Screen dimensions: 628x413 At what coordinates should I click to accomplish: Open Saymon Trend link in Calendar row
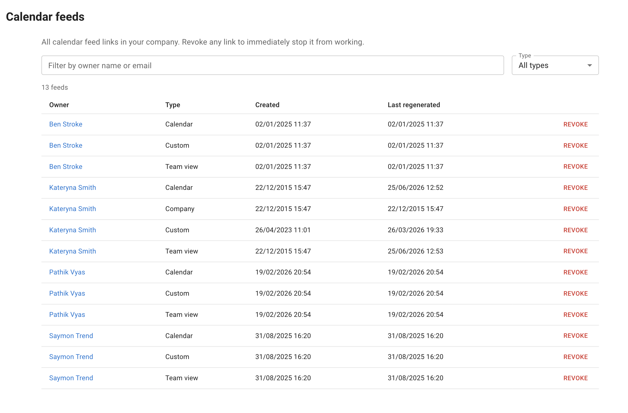71,336
